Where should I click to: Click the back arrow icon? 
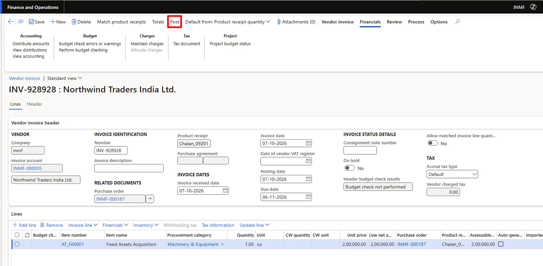click(x=11, y=22)
